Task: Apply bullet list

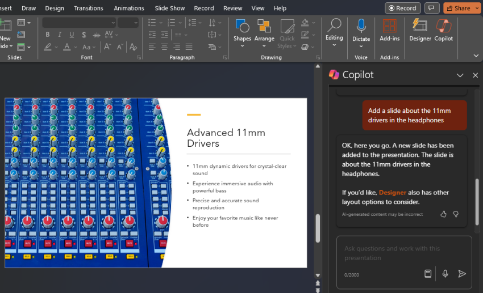Action: (152, 23)
